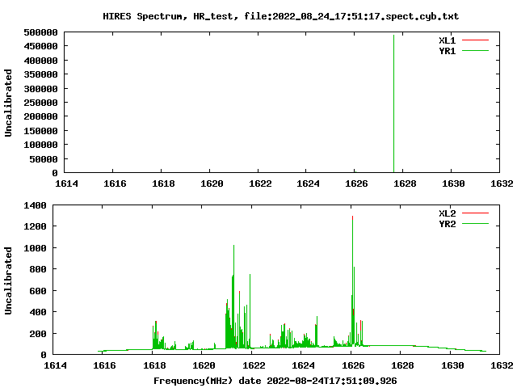Click the 1400 tick label on lower plot
This screenshot has width=517, height=388.
click(x=35, y=205)
